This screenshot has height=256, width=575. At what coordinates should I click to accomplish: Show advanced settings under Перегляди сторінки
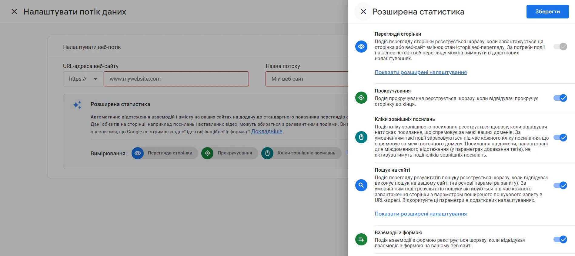pyautogui.click(x=421, y=72)
